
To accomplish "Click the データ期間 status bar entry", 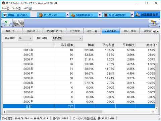I will 25,118.
